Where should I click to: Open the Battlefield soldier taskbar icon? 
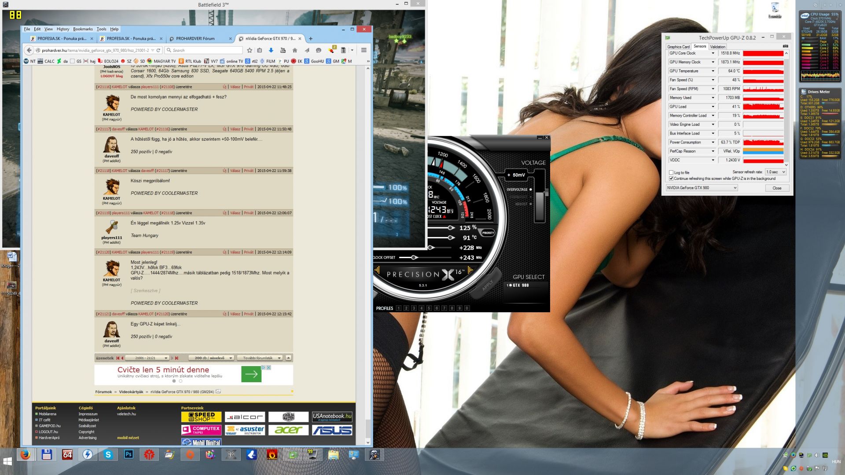[375, 454]
